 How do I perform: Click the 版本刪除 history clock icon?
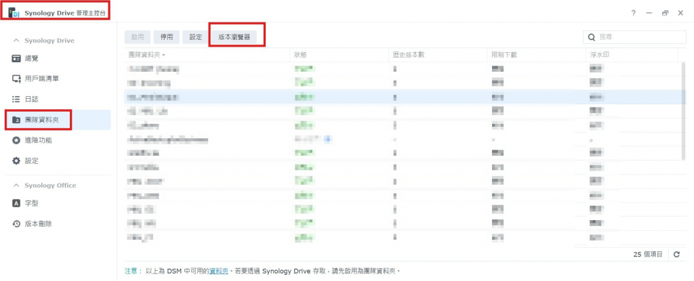point(16,224)
